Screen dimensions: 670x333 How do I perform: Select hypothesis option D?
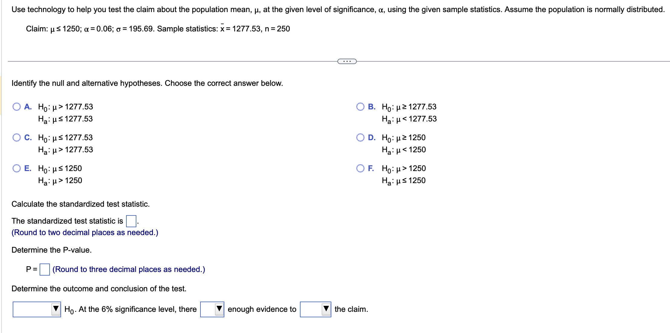coord(360,137)
